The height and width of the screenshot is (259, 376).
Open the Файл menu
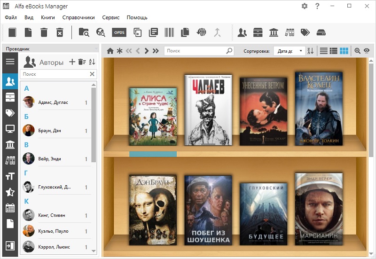tap(11, 17)
